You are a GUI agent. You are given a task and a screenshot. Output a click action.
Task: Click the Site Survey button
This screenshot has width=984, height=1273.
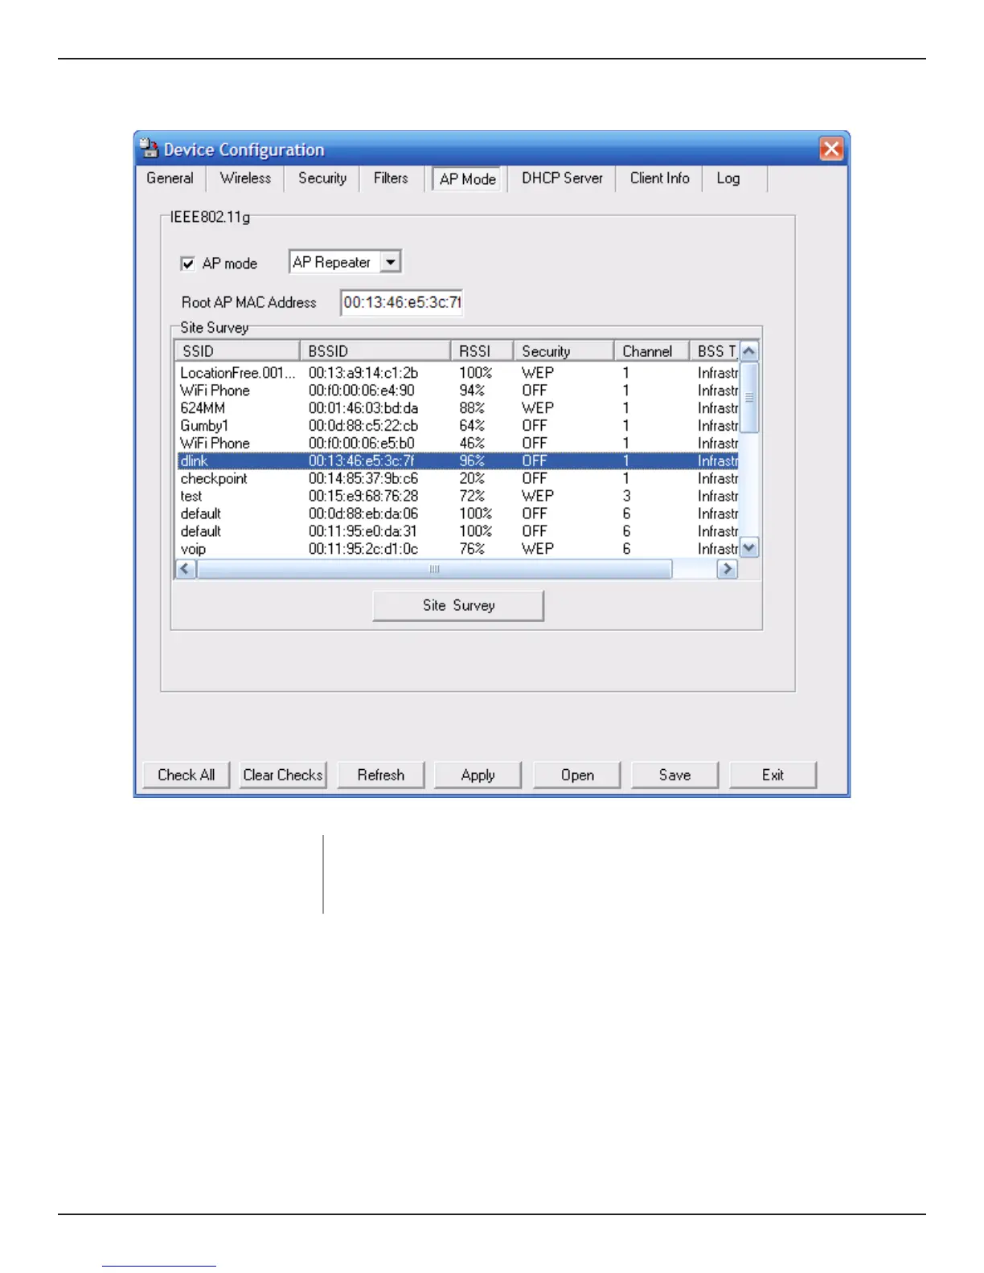[x=458, y=605]
